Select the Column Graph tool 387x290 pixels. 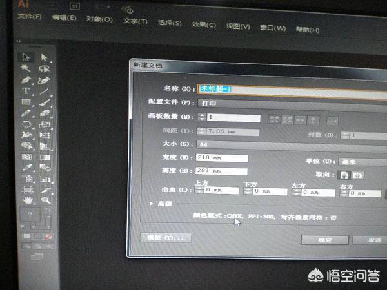coord(45,179)
